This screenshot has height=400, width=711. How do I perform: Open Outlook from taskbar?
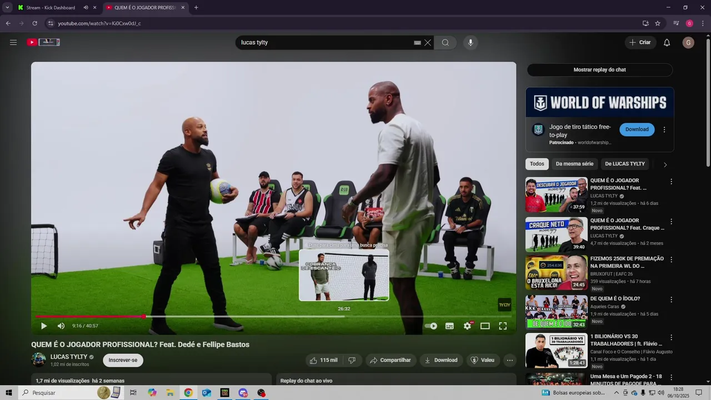(207, 393)
